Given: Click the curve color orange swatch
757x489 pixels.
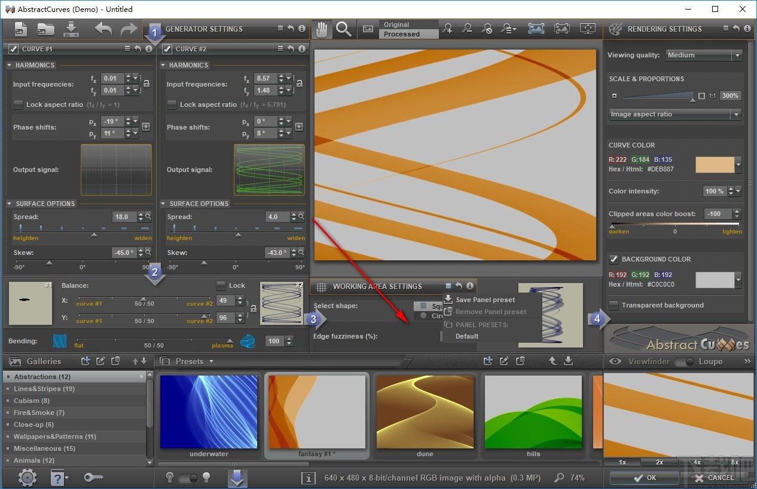Looking at the screenshot, I should point(715,165).
